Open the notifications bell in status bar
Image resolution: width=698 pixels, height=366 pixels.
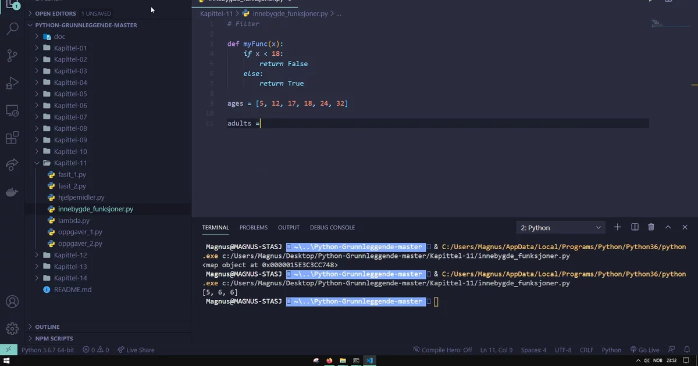coord(687,350)
